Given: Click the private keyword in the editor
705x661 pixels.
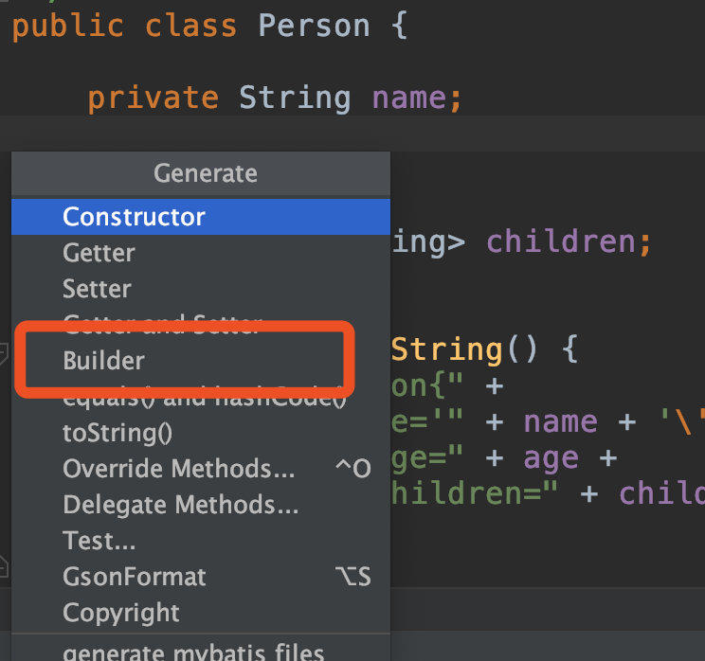Looking at the screenshot, I should (x=153, y=98).
